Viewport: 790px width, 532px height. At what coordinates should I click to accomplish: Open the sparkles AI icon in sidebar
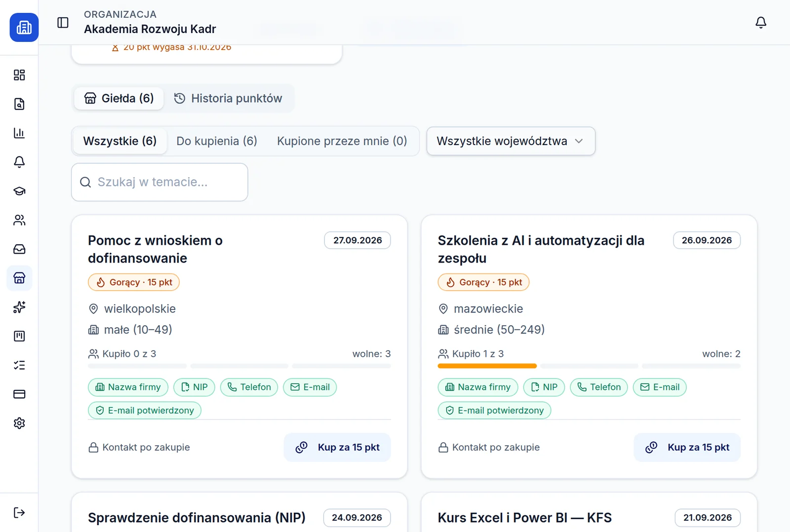tap(19, 307)
